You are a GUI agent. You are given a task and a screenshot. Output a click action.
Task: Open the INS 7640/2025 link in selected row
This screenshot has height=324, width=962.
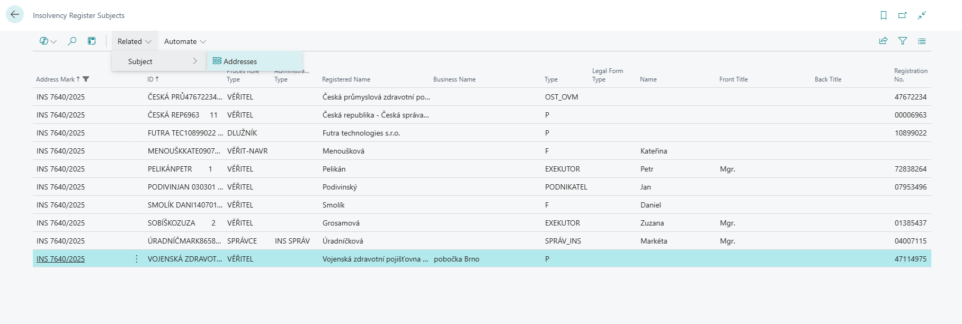coord(60,259)
